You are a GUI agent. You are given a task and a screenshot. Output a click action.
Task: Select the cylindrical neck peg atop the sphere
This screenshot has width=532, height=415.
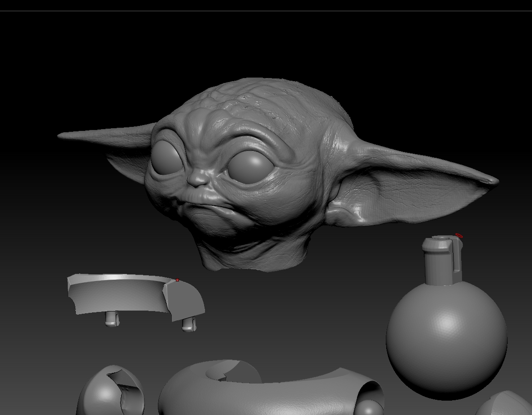(443, 260)
